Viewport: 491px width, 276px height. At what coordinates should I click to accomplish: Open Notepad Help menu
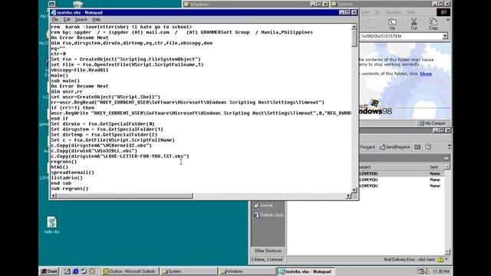97,19
